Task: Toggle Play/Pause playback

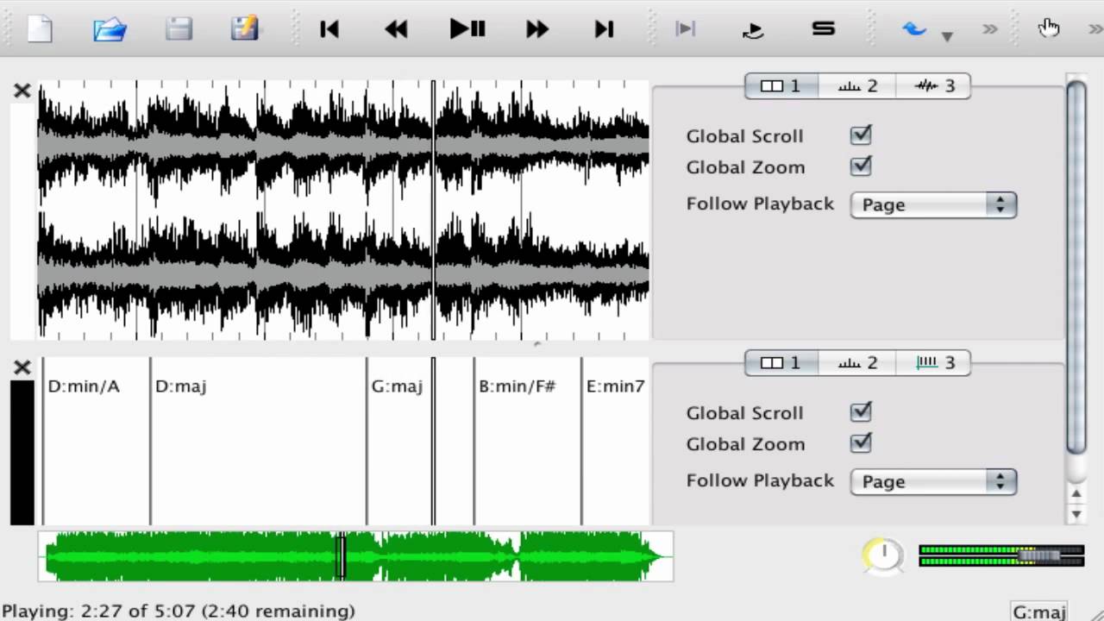Action: click(x=467, y=29)
